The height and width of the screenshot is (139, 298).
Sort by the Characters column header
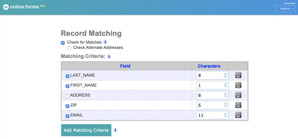(x=209, y=66)
